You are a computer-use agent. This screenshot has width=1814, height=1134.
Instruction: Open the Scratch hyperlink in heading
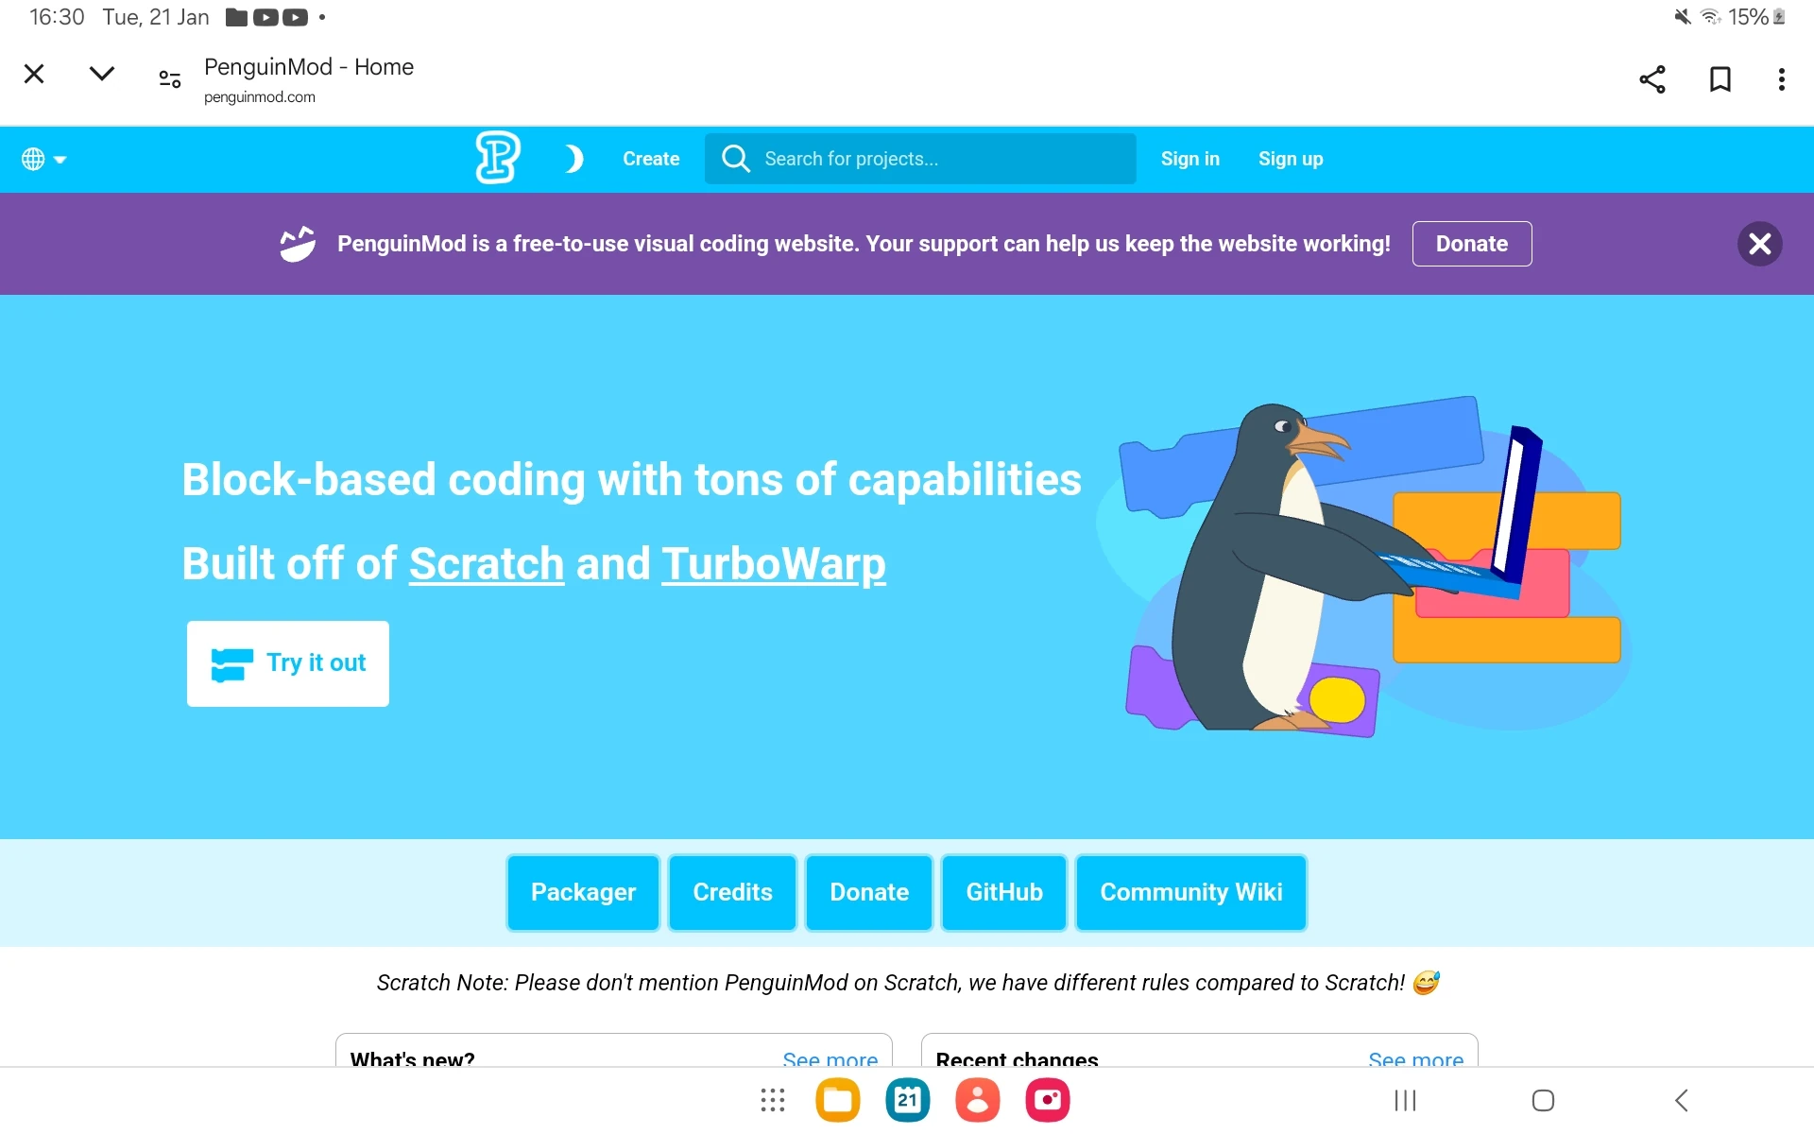coord(487,564)
